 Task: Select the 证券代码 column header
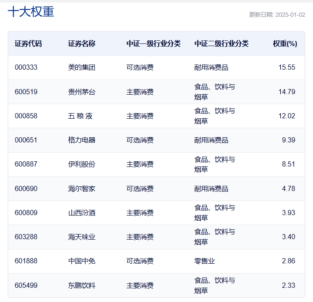[x=28, y=44]
